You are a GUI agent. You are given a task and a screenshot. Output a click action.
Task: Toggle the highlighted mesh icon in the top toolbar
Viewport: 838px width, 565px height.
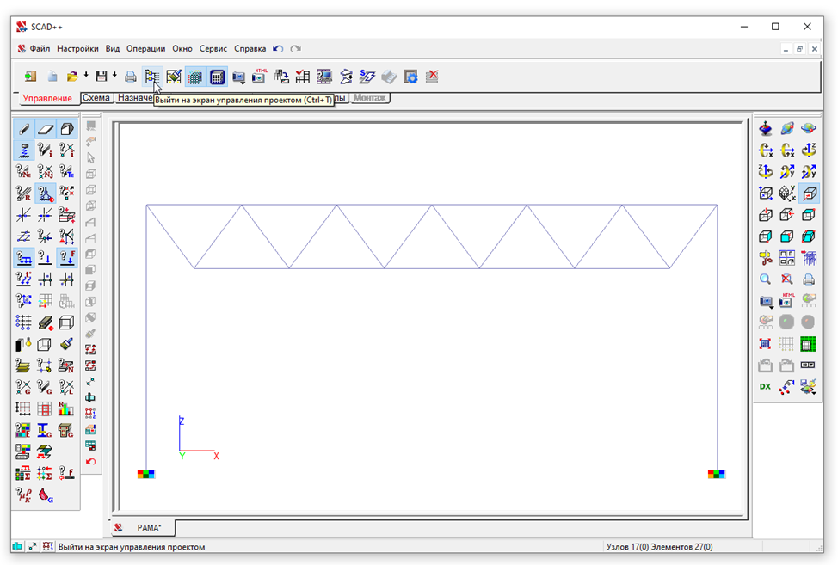(x=195, y=77)
